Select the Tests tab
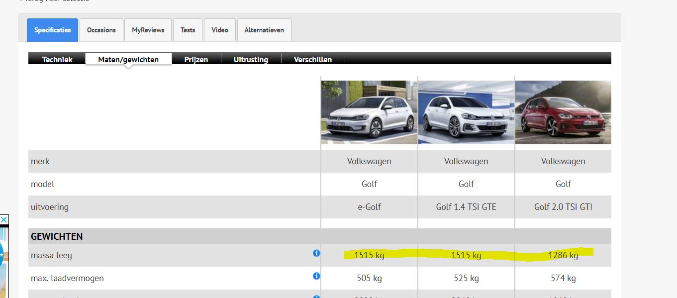The image size is (677, 298). point(188,30)
